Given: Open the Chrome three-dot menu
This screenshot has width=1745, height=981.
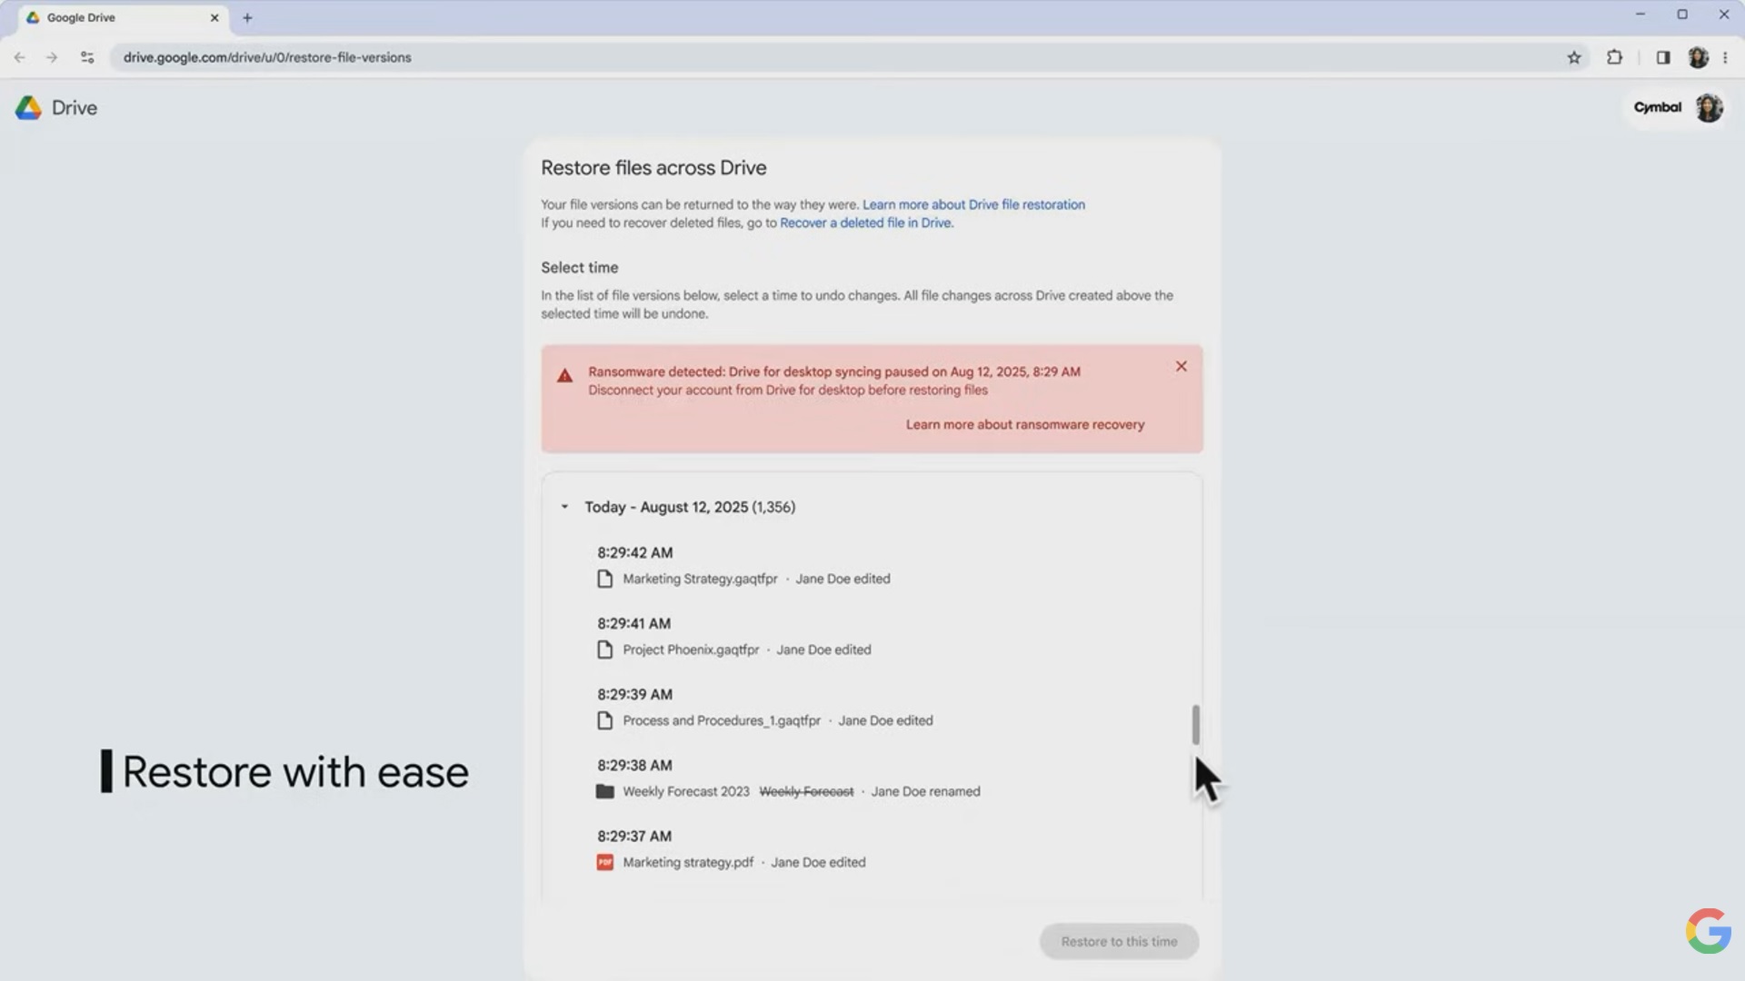Looking at the screenshot, I should tap(1725, 57).
